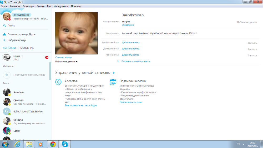Switch to the ПОСЛЕДНИЕ tab
Screen dimensions: 263x148
26,48
